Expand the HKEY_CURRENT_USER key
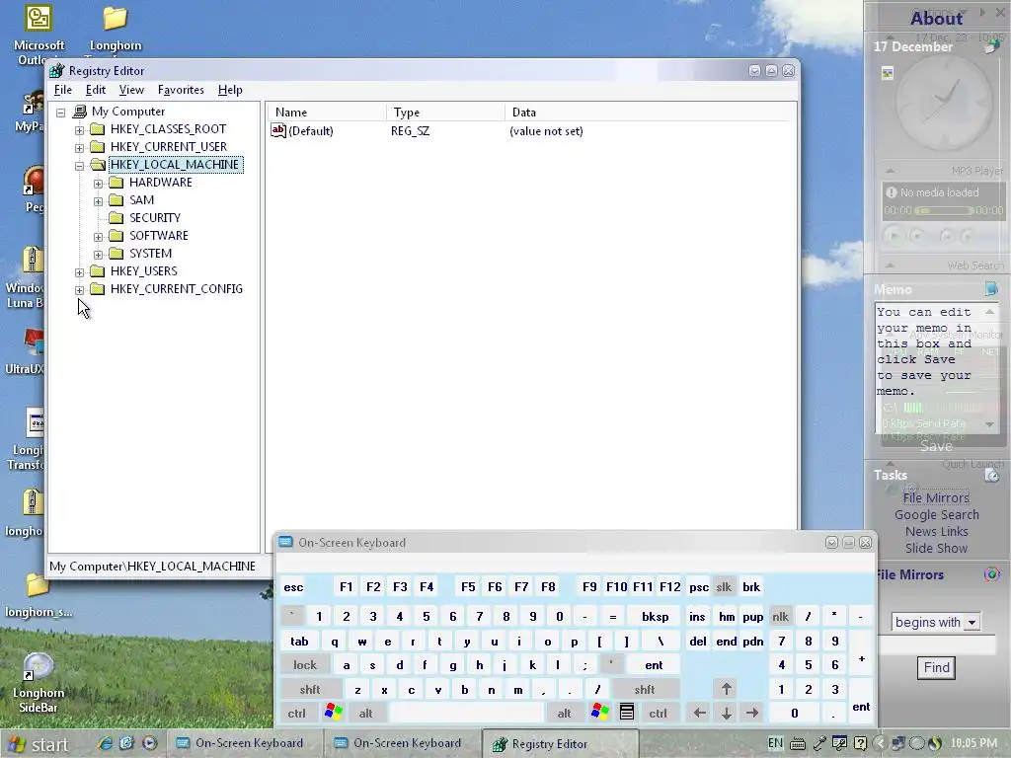 79,148
